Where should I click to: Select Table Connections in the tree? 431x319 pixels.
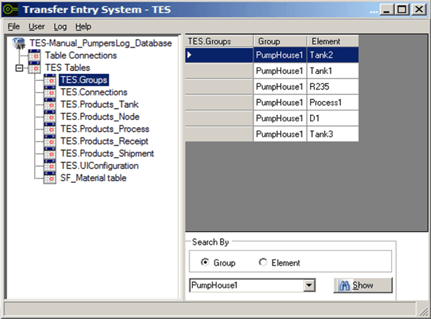pyautogui.click(x=81, y=55)
